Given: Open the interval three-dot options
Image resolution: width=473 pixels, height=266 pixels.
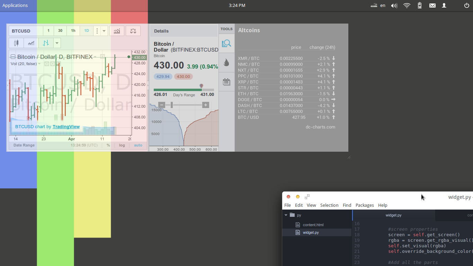Looking at the screenshot, I should click(97, 31).
